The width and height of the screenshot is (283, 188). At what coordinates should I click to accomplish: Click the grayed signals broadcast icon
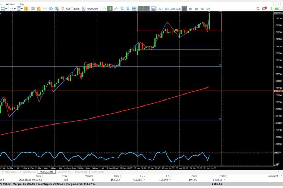(x=45, y=8)
